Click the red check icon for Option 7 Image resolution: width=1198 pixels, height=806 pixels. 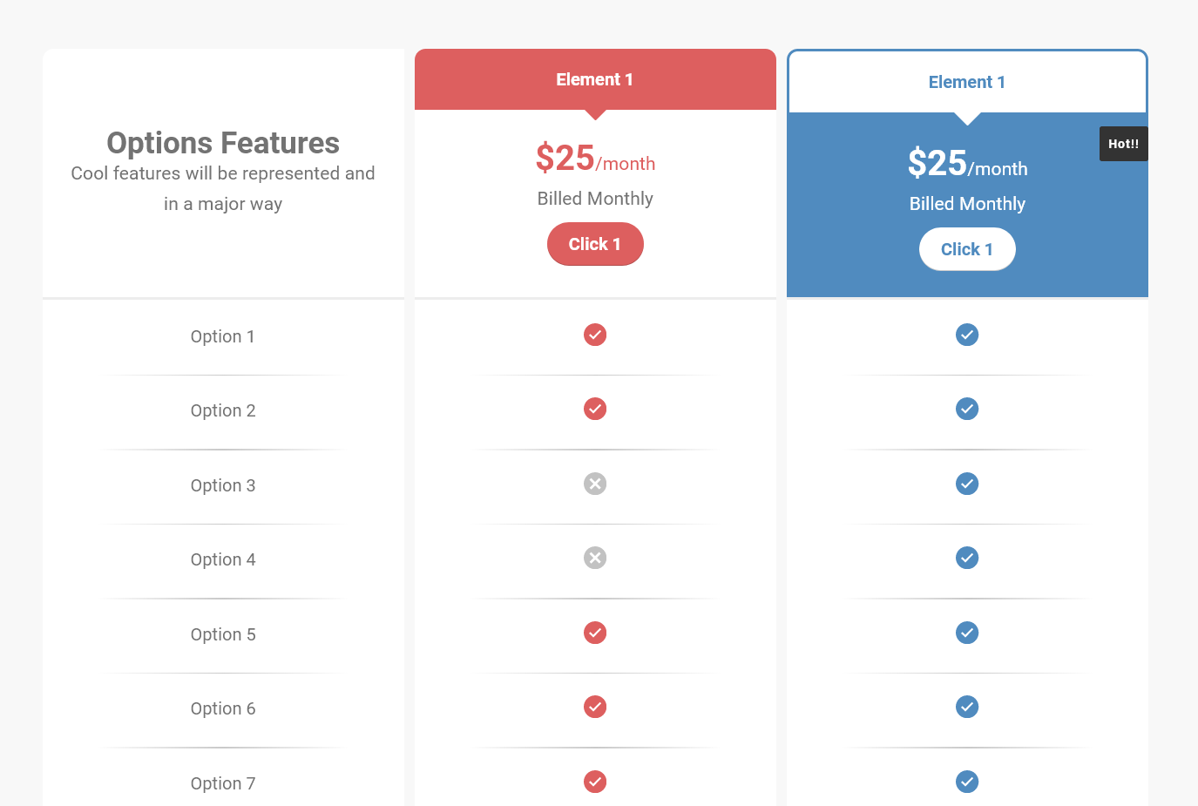(595, 782)
